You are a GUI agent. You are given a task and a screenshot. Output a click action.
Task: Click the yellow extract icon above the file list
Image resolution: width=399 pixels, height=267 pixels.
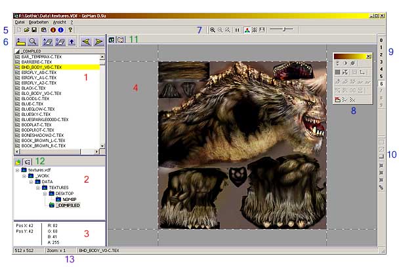tap(20, 42)
